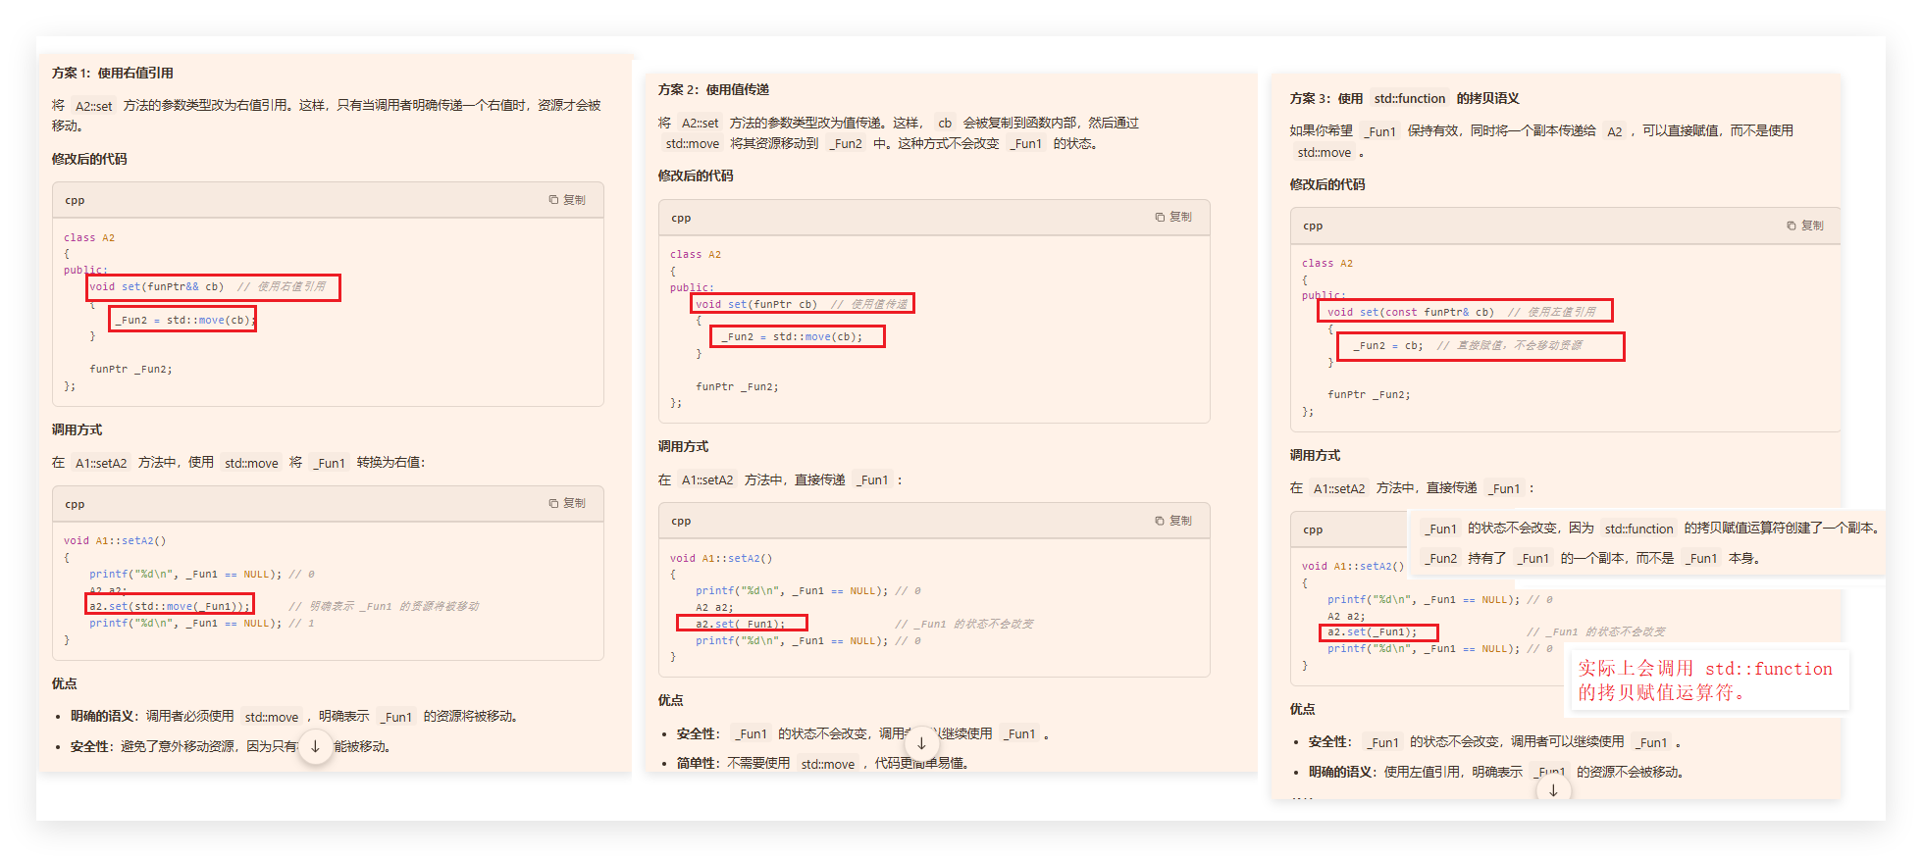Click A2::set chip in 方案 2 description

point(701,124)
